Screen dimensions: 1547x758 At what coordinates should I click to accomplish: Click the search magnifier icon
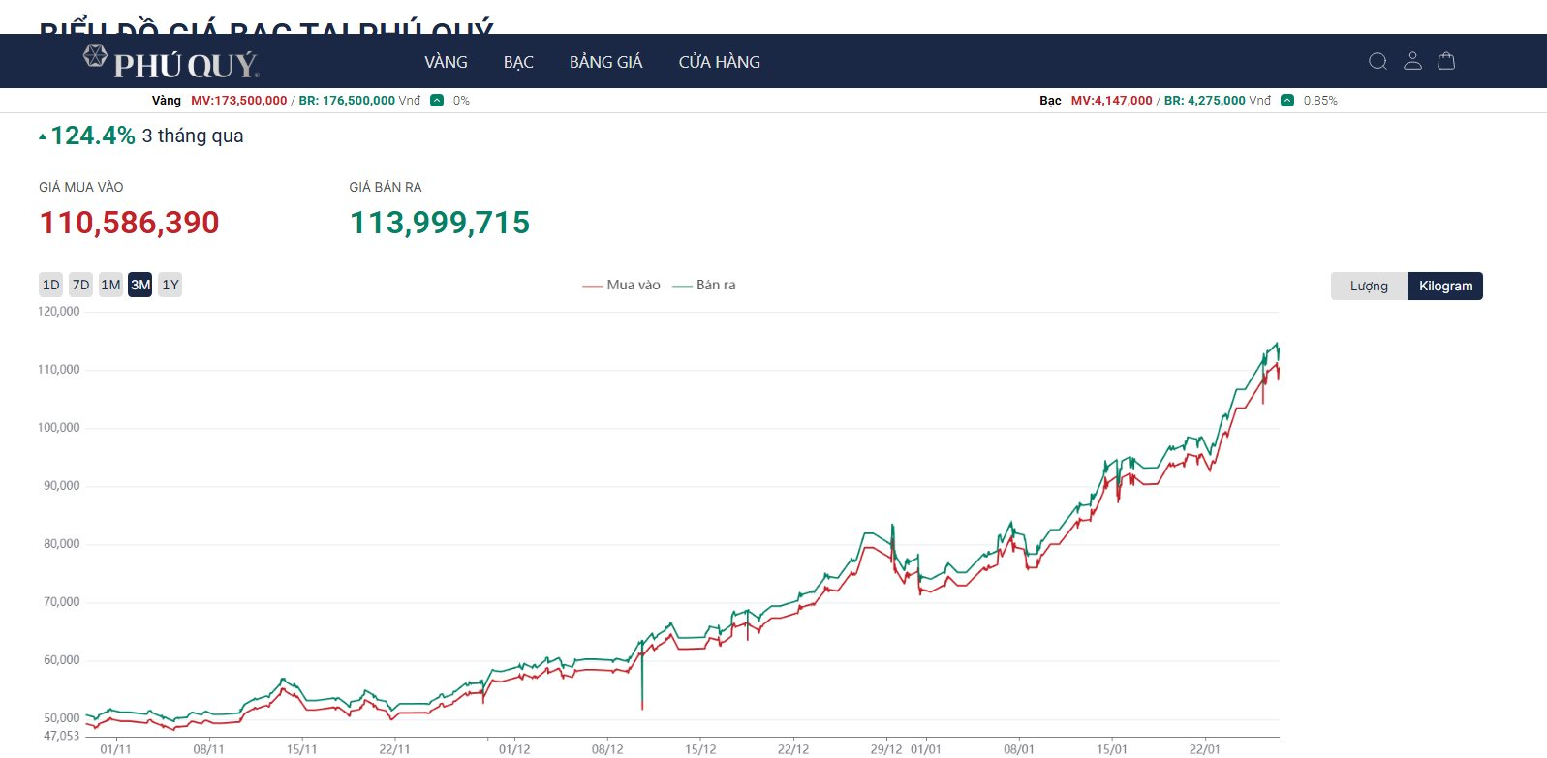1377,62
